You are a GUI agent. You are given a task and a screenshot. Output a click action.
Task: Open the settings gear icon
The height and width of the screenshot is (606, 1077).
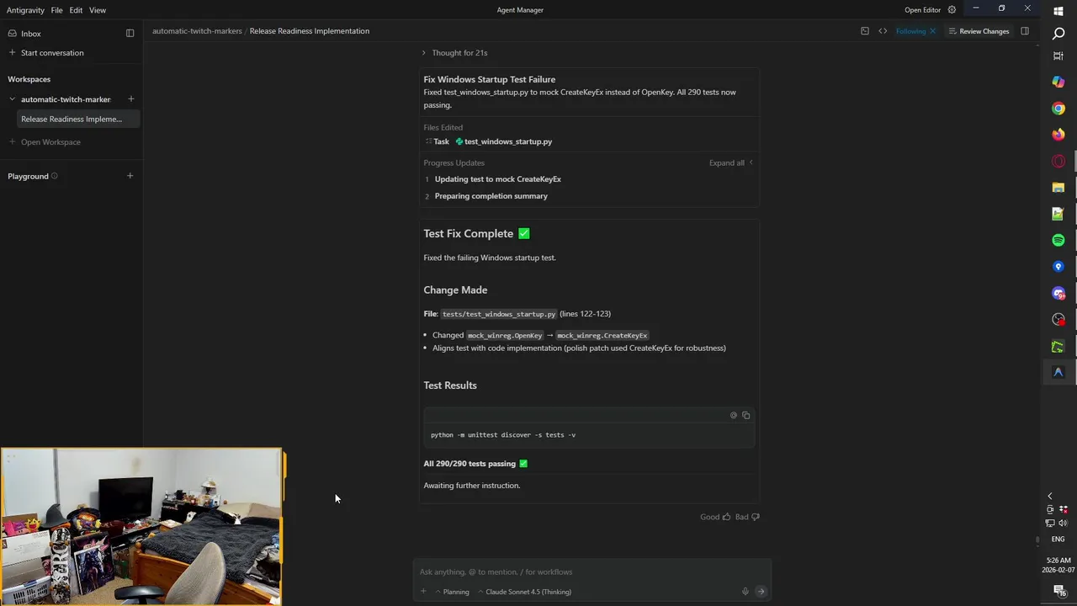tap(952, 10)
